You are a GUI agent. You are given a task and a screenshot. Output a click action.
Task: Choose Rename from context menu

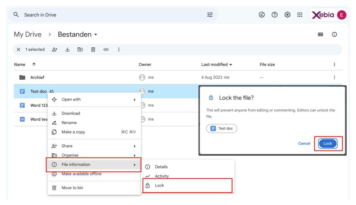[94, 123]
